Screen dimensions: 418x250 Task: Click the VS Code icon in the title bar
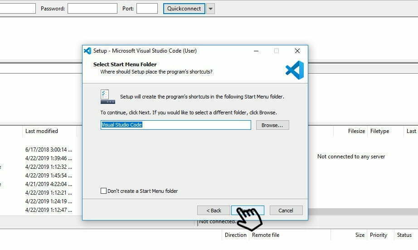coord(87,51)
